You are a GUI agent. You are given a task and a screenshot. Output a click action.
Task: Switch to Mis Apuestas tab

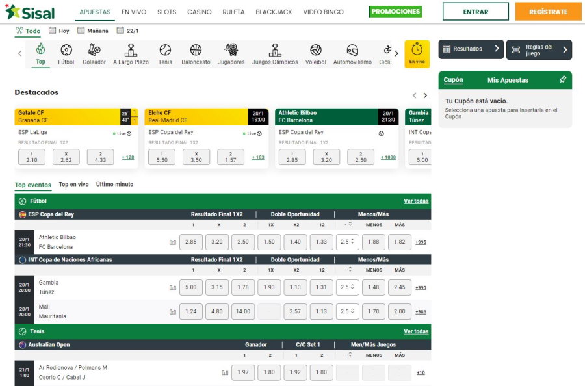508,80
